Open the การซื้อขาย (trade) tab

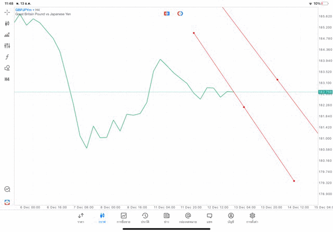124,218
